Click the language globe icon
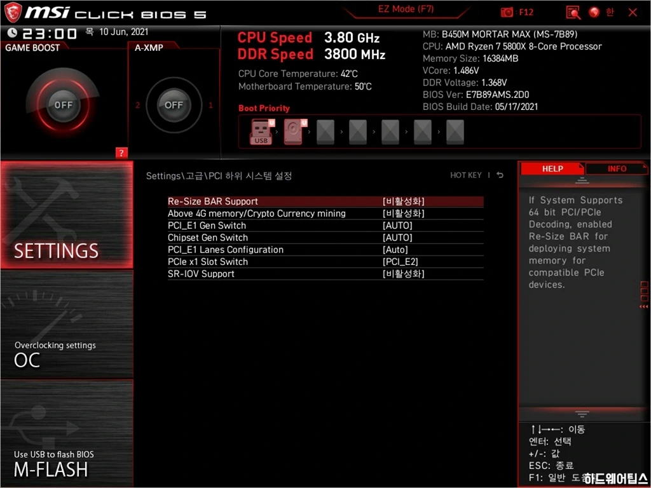Screen dimensions: 651x488 [594, 13]
